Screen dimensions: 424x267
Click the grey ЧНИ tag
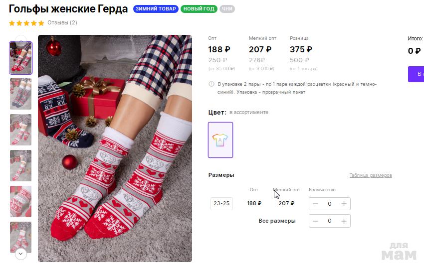pos(227,9)
